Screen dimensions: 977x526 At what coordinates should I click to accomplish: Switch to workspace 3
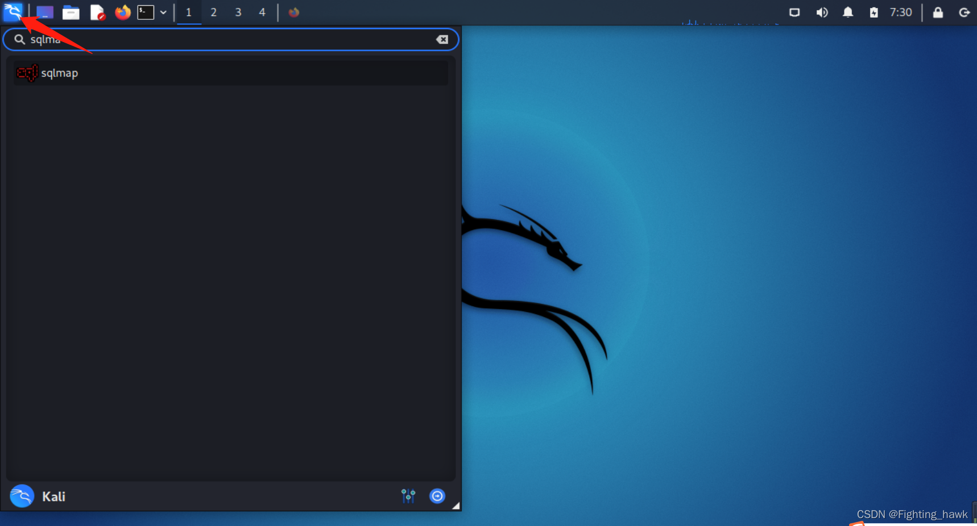tap(238, 12)
